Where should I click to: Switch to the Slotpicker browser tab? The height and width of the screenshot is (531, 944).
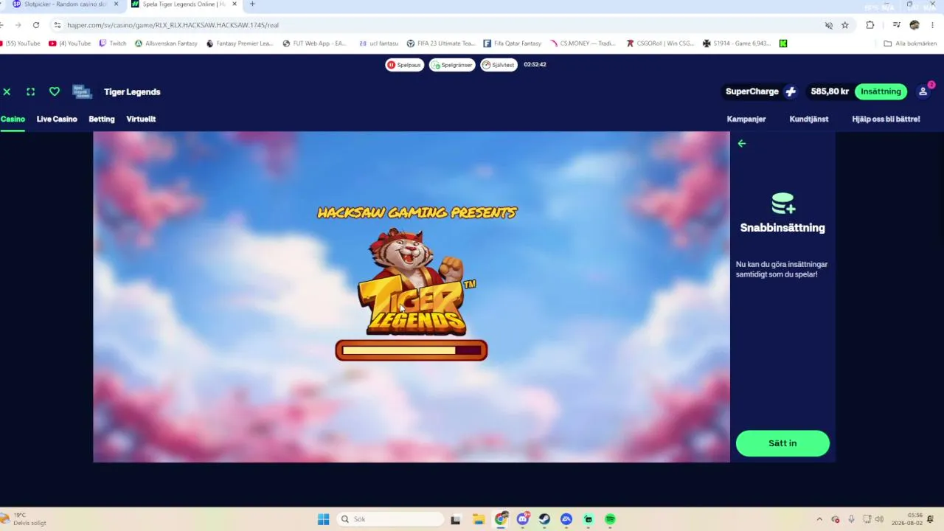[x=64, y=4]
